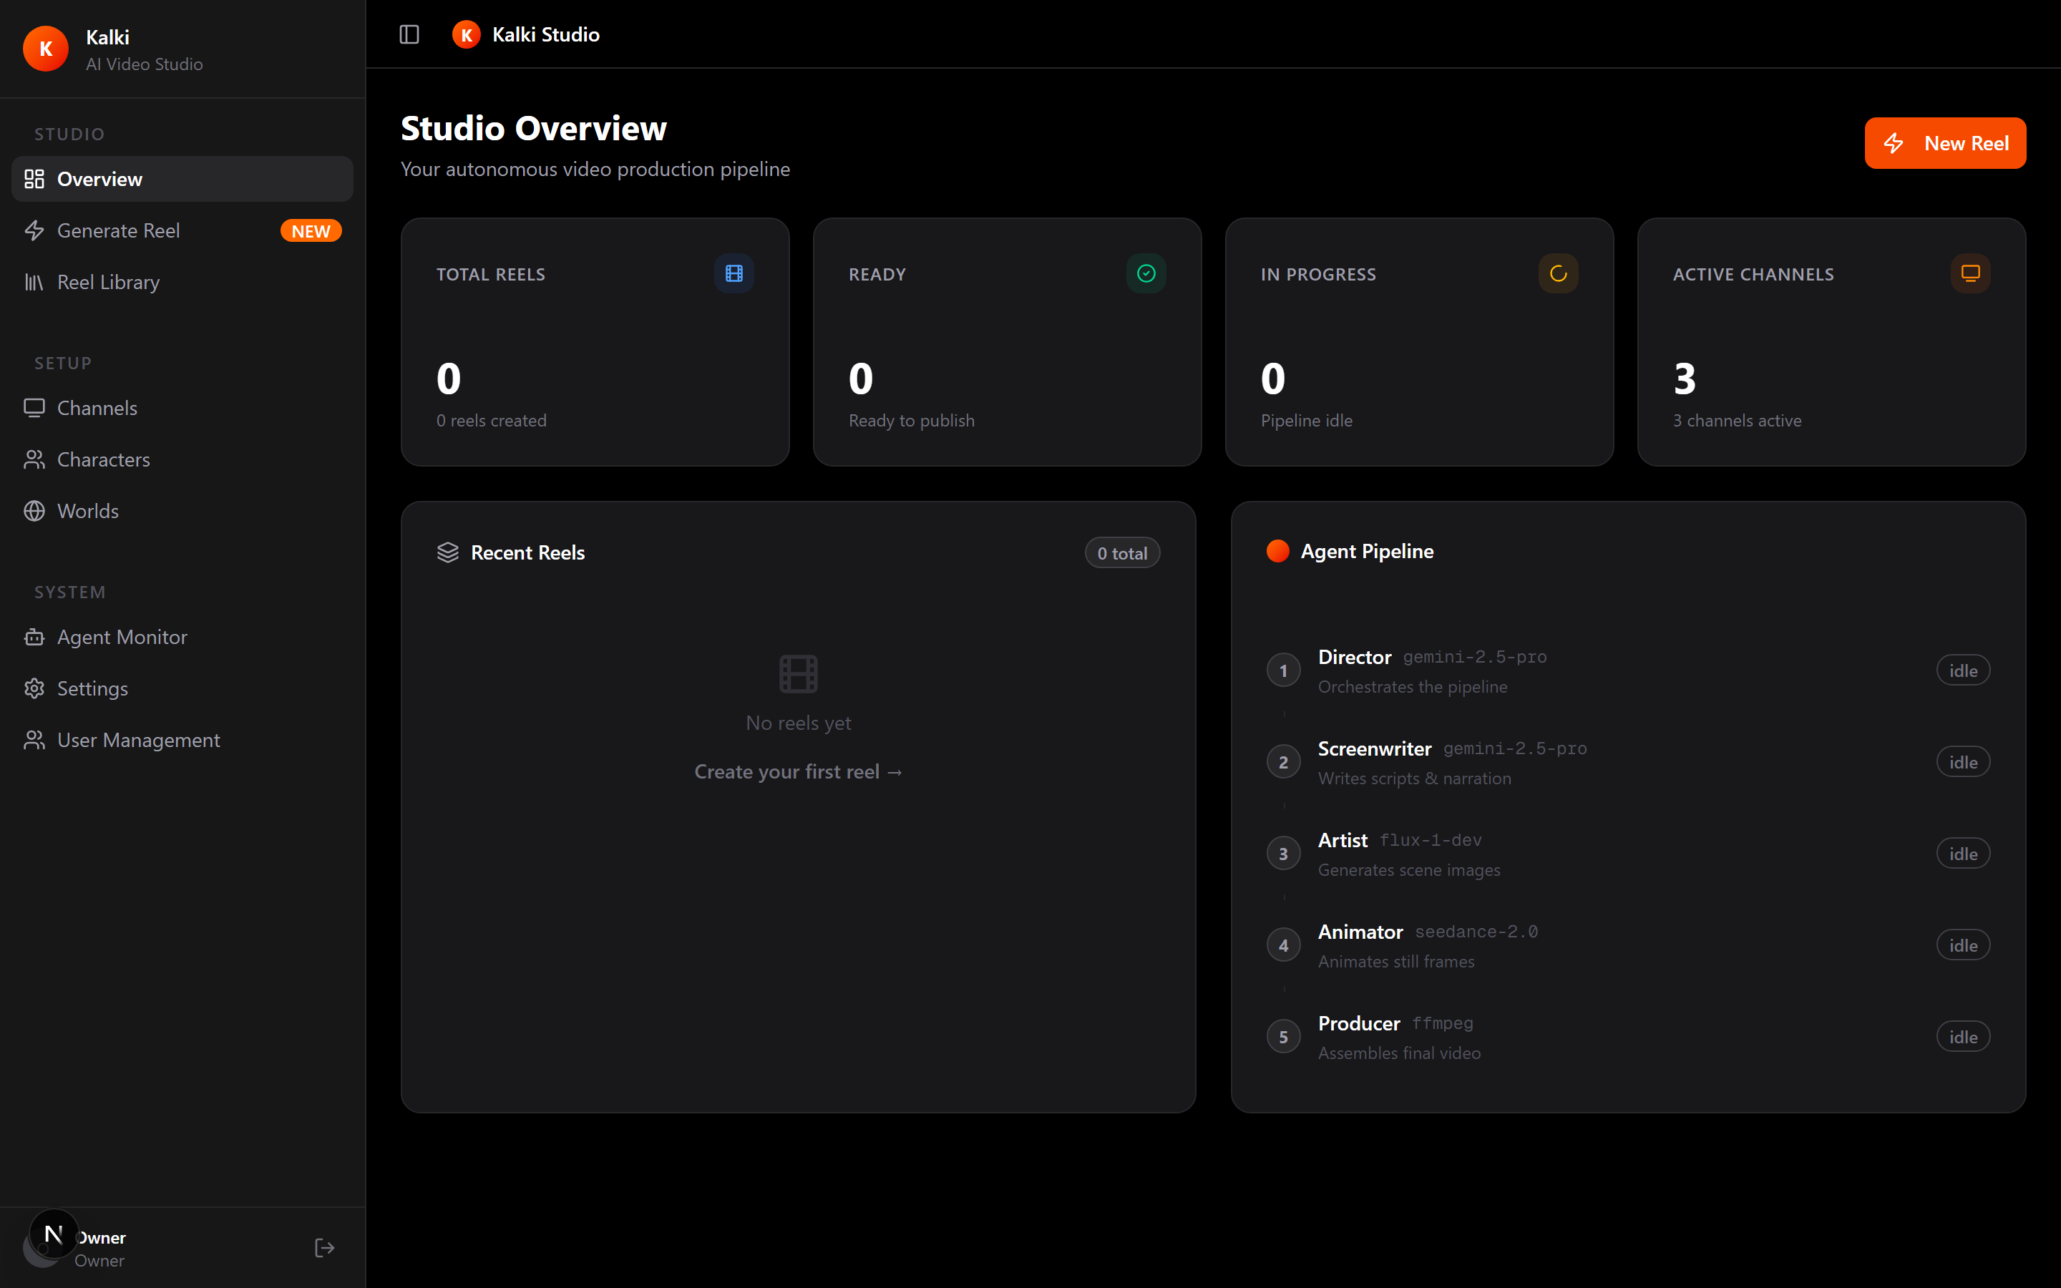Click the flux-1-dev model label
Image resolution: width=2061 pixels, height=1288 pixels.
(1431, 840)
